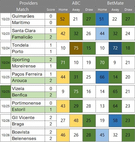Select the green 71 cell for Sporting
Screen dimensions: 135x142
(63, 63)
